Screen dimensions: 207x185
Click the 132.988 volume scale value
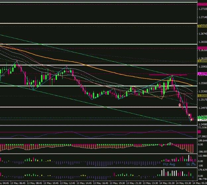tap(202, 156)
